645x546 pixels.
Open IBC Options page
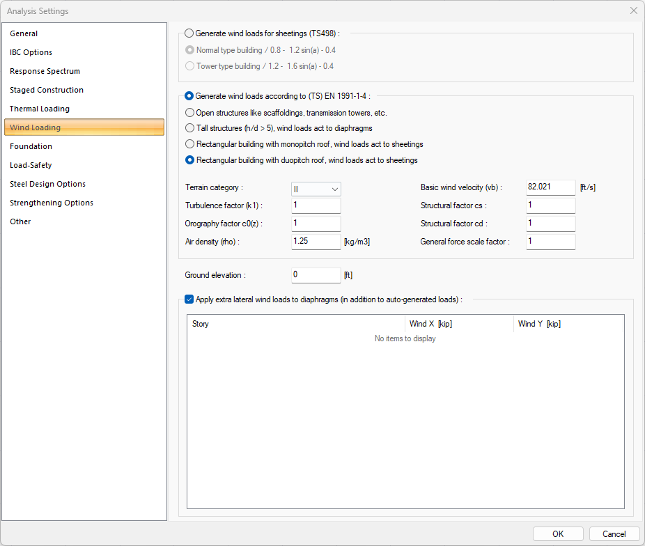[31, 52]
